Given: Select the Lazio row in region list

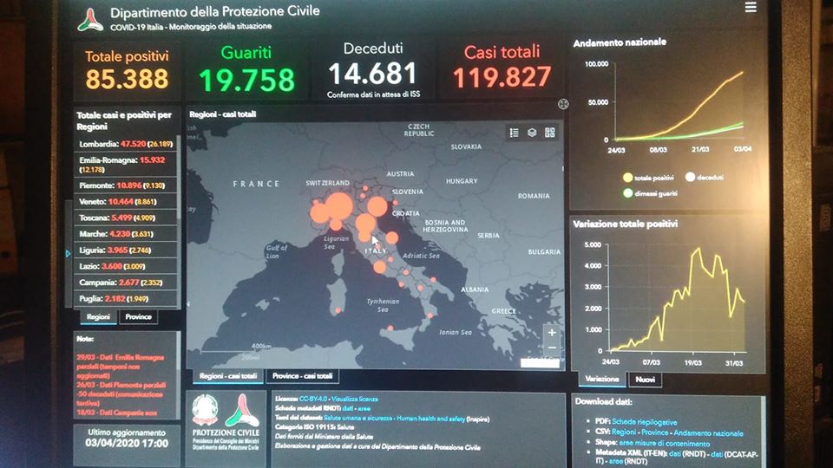Looking at the screenshot, I should pos(125,266).
